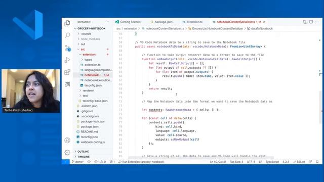
Task: Click the demo* git branch indicator
Action: [x=77, y=162]
